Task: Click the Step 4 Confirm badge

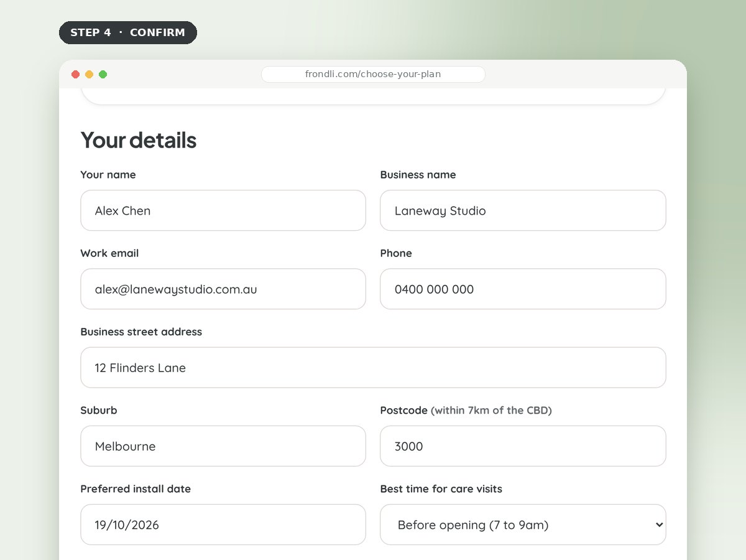Action: [128, 32]
